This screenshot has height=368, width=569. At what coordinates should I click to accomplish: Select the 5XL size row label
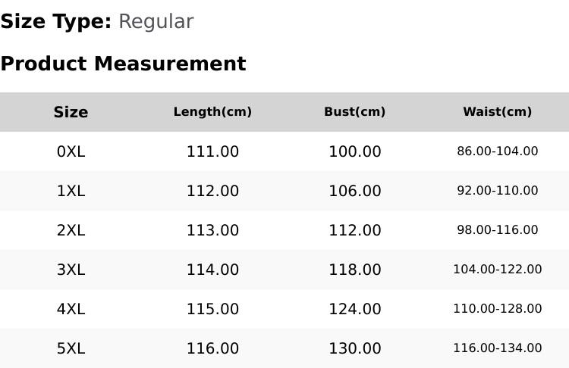pyautogui.click(x=71, y=349)
